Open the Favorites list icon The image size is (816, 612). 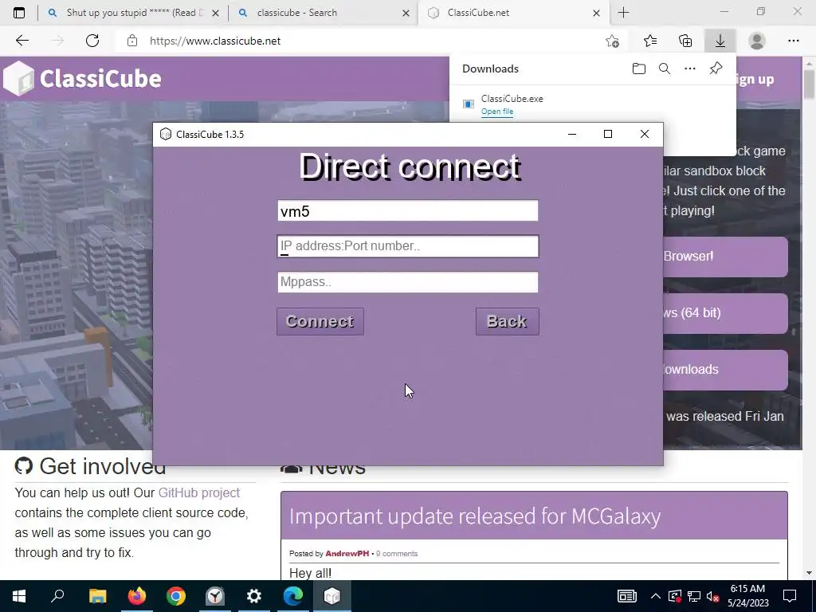coord(650,41)
